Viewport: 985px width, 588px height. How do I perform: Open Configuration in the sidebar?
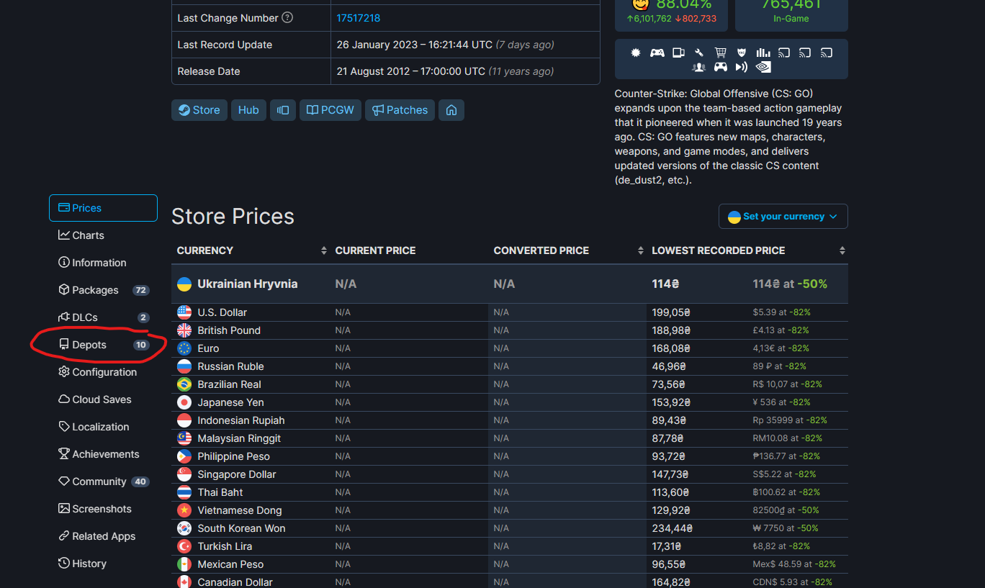click(103, 372)
